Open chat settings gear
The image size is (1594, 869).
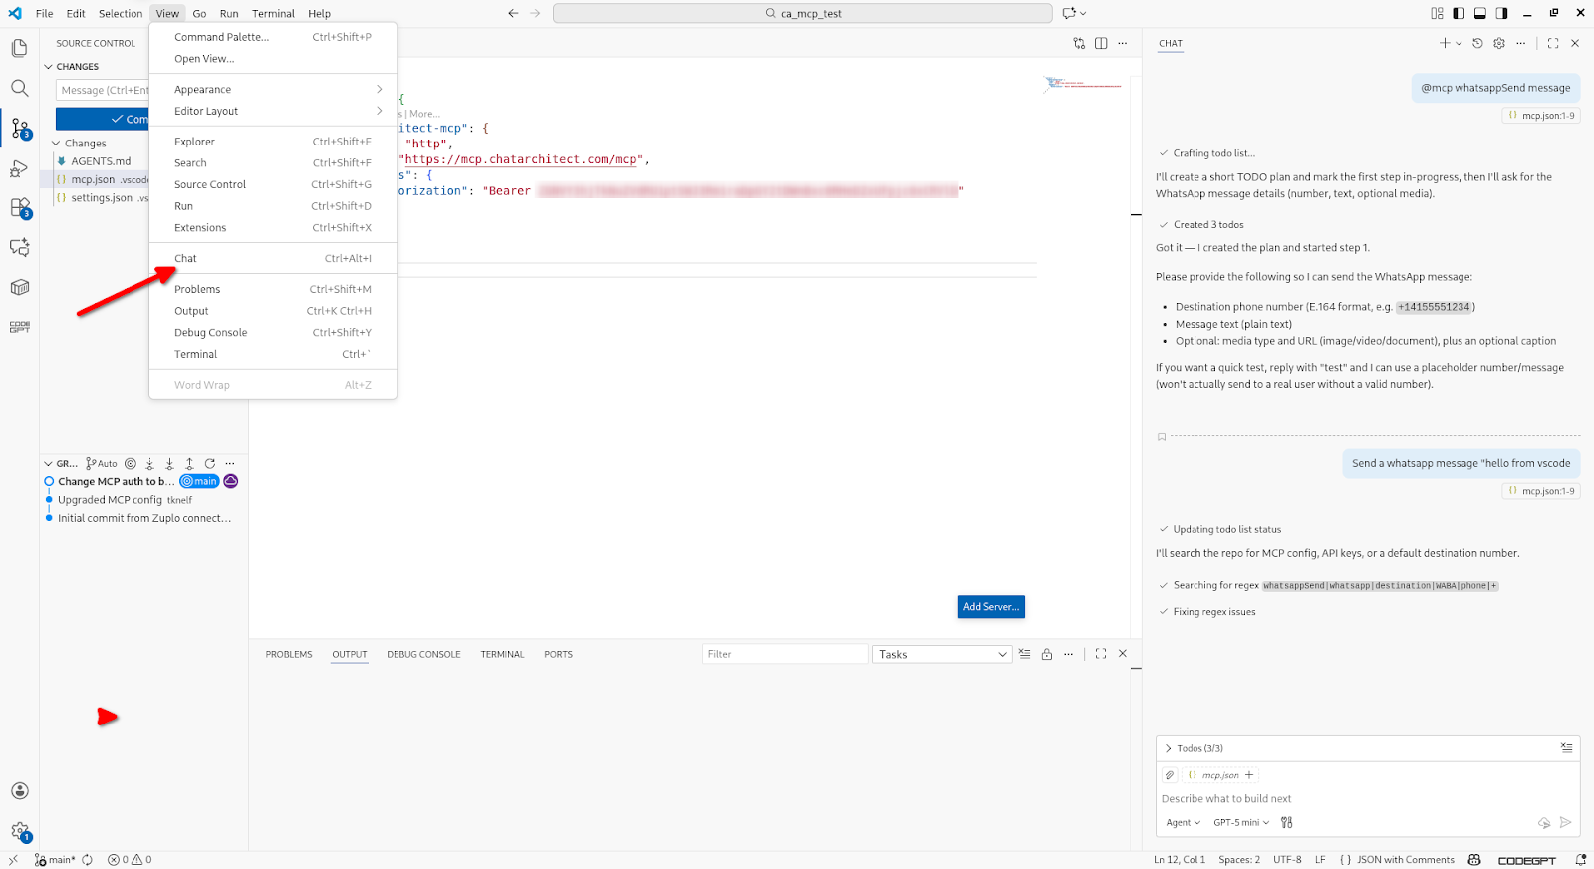coord(1499,43)
